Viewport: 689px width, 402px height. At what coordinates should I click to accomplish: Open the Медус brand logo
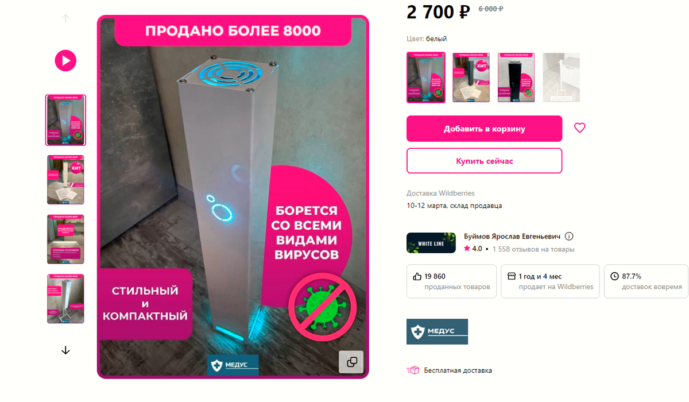[x=437, y=331]
